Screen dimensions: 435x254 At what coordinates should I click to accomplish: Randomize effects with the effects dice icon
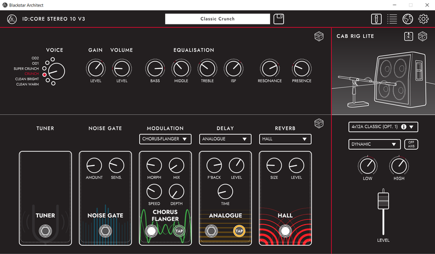pos(319,124)
